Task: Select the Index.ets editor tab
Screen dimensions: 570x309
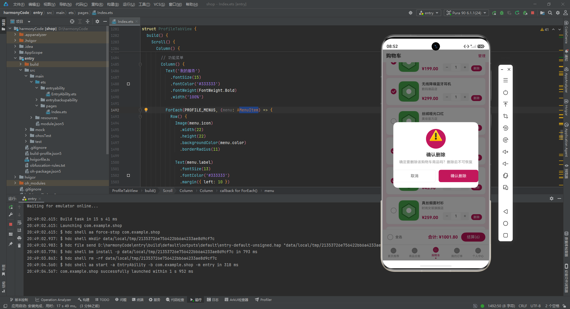Action: [125, 21]
